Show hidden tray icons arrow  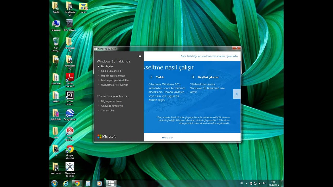coord(246,183)
